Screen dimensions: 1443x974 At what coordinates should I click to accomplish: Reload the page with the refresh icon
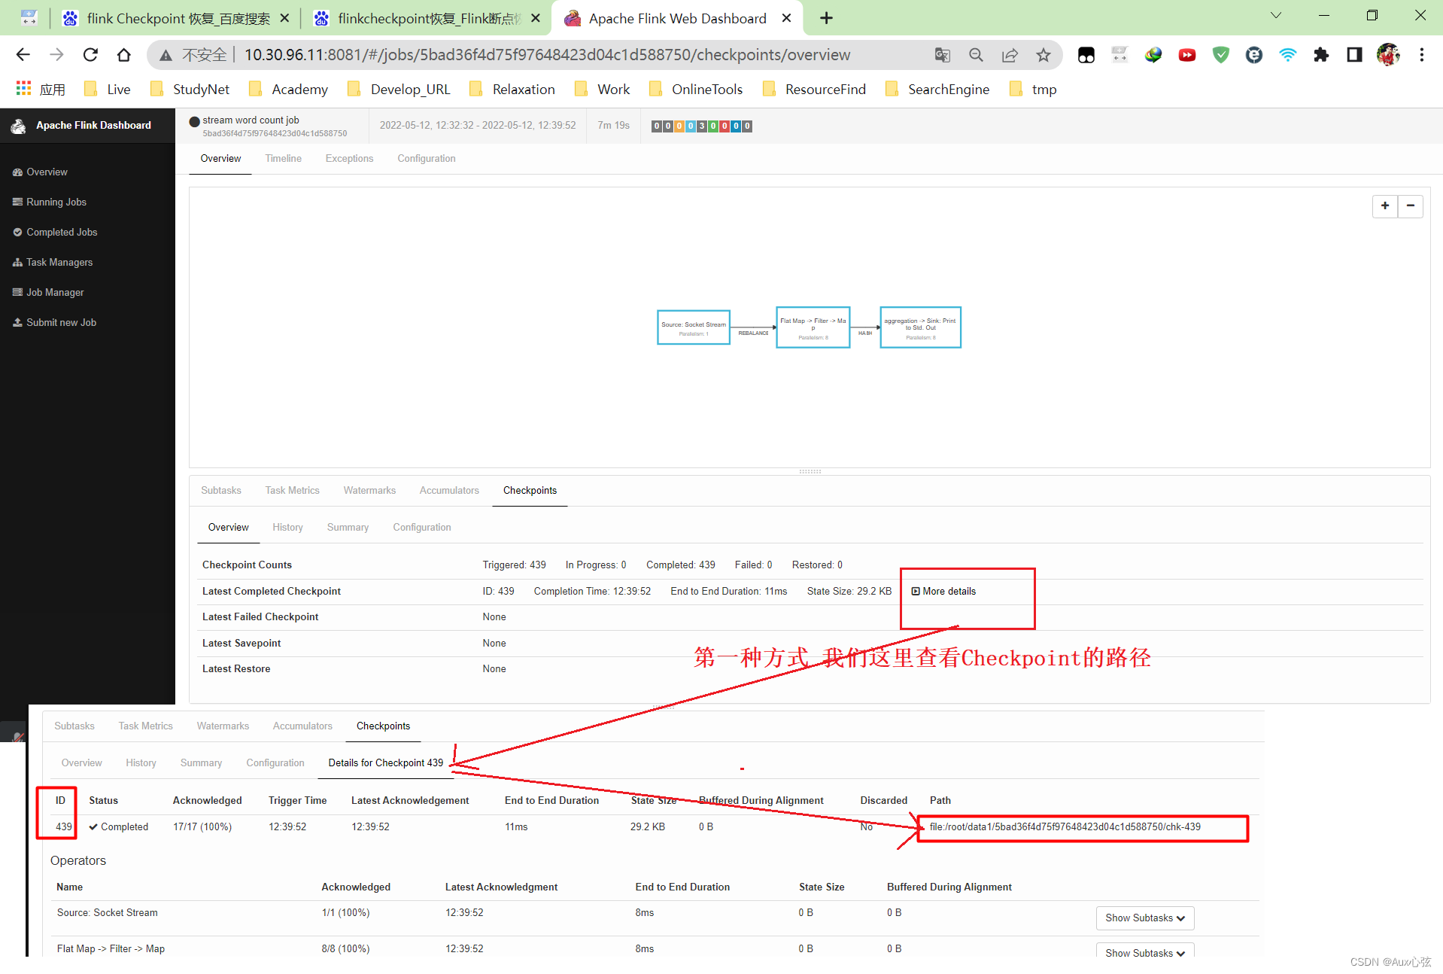click(90, 54)
